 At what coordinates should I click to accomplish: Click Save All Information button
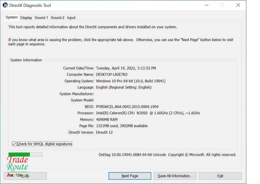[175, 176]
